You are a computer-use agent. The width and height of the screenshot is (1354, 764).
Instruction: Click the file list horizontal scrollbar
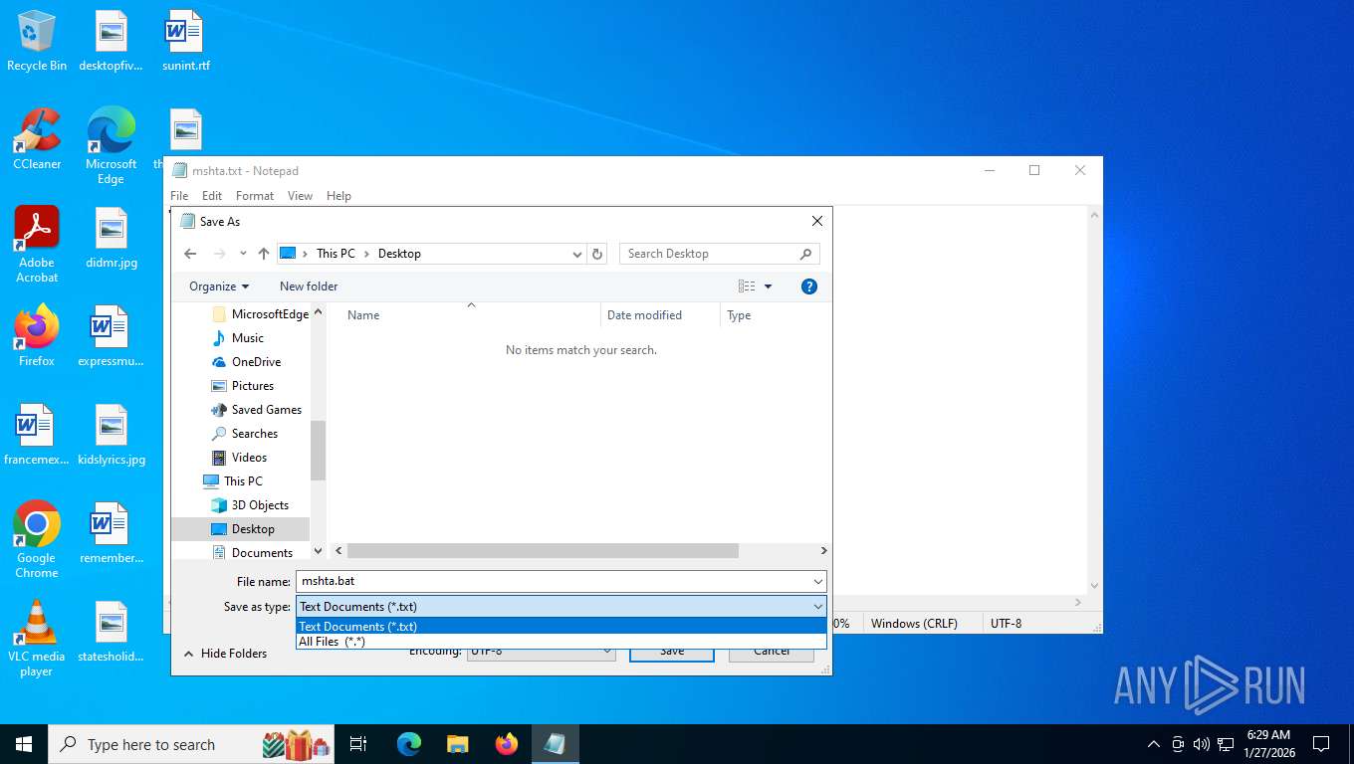click(543, 550)
